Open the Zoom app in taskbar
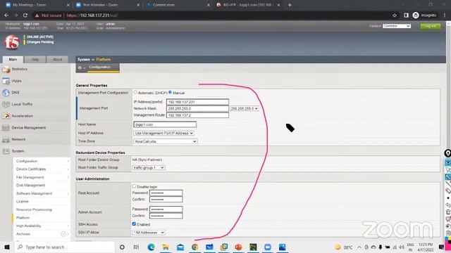The height and width of the screenshot is (253, 451). (268, 247)
